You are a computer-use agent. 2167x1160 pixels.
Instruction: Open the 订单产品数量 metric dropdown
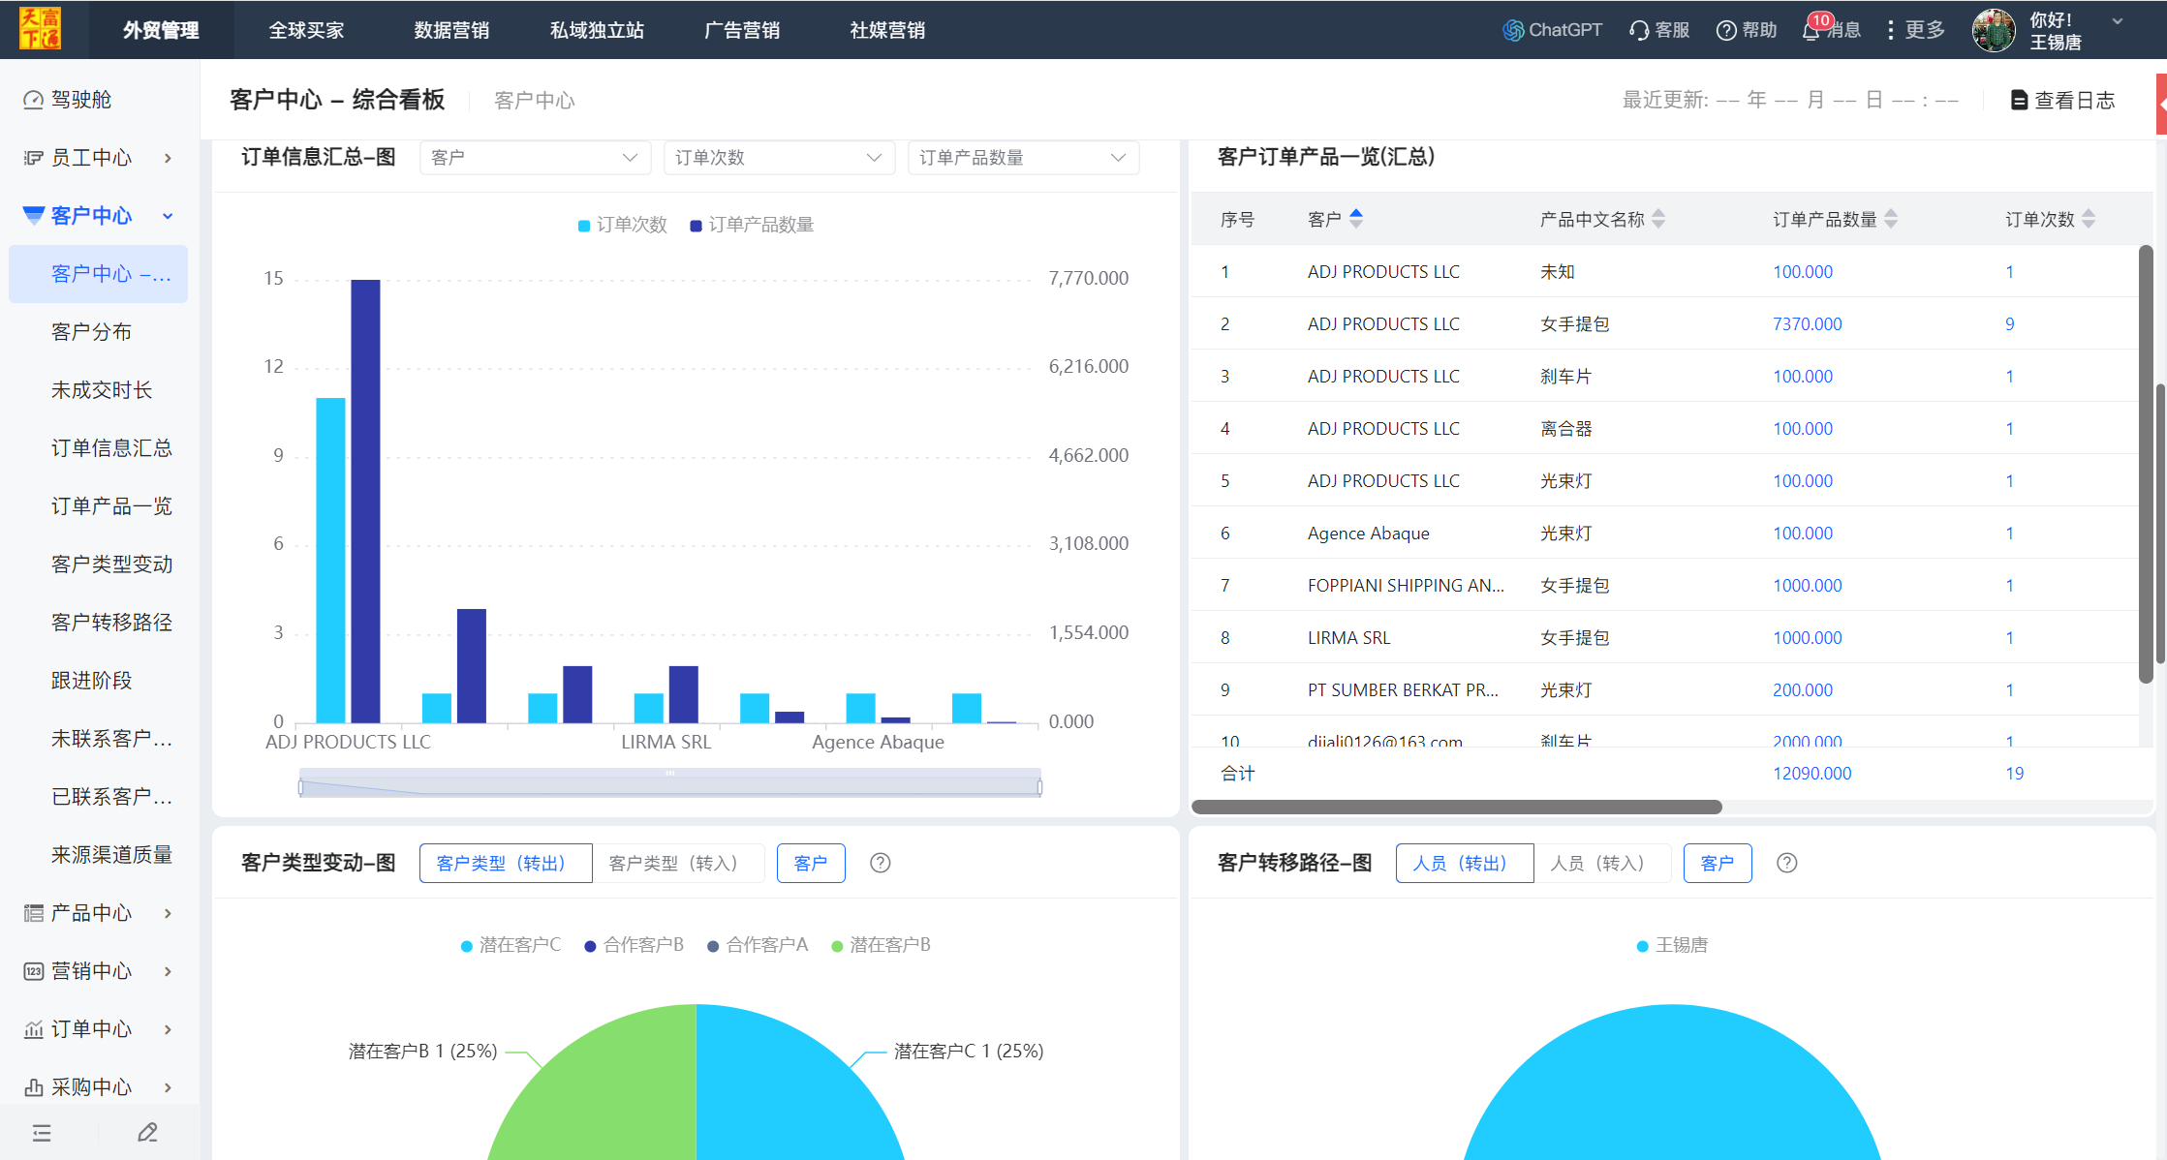pos(1023,158)
